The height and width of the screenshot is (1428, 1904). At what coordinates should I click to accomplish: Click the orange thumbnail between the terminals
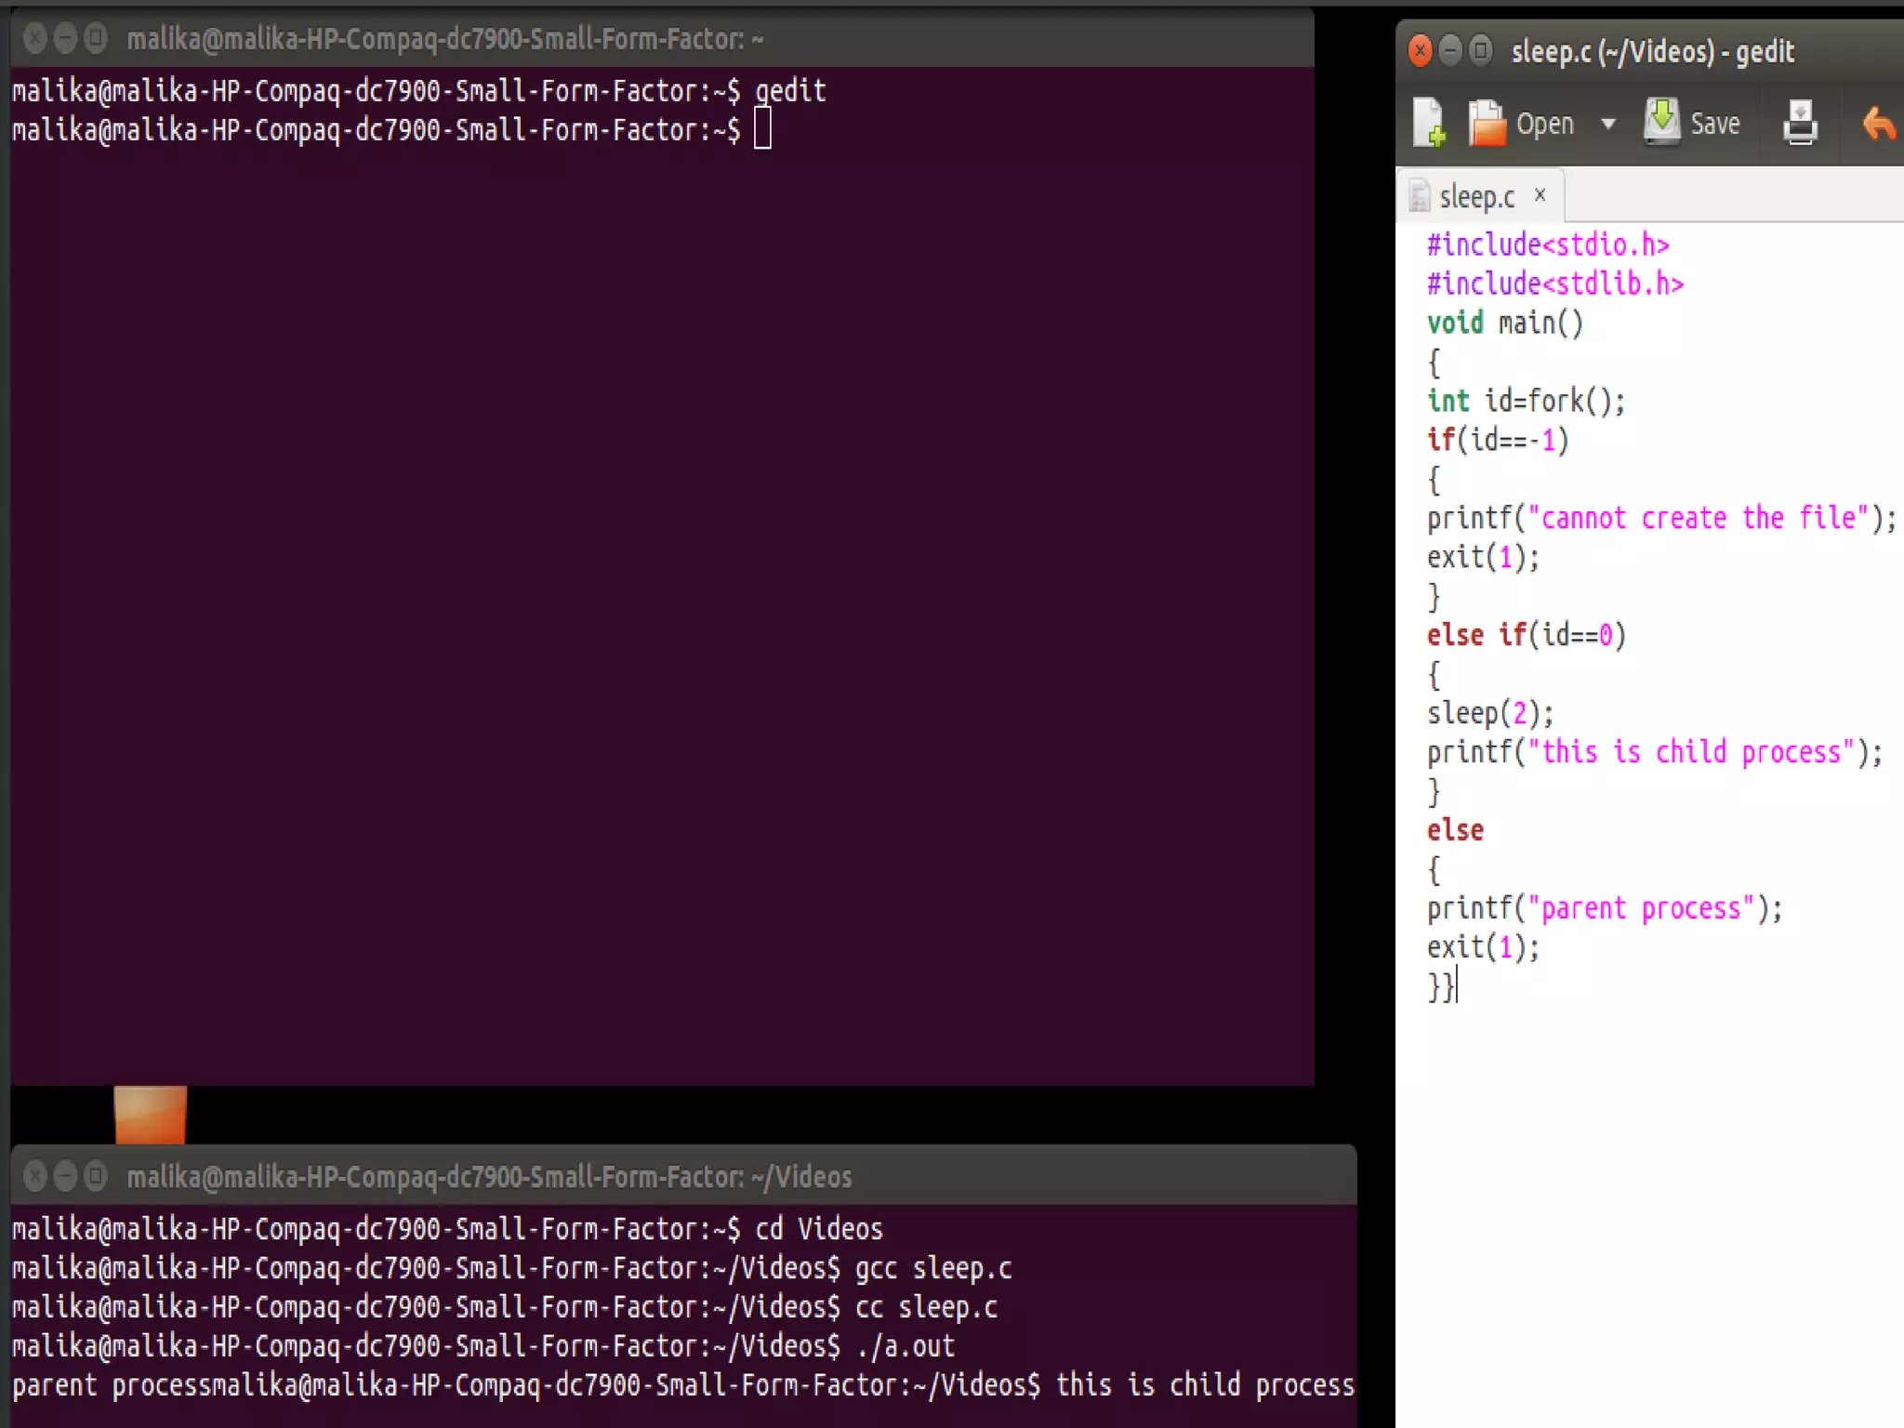pyautogui.click(x=150, y=1114)
